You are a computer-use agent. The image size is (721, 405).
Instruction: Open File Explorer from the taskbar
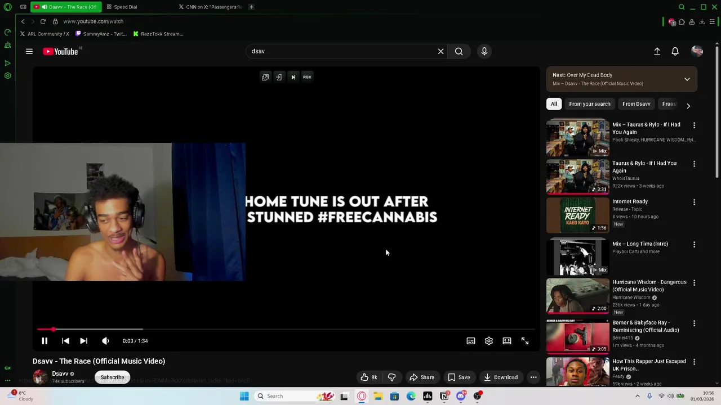[x=378, y=396]
